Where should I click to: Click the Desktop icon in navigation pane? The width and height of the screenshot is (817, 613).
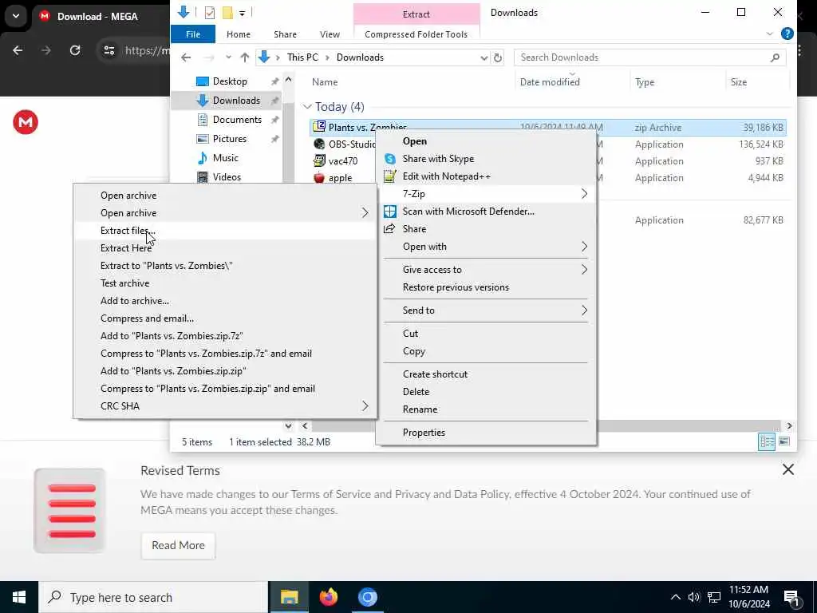(x=202, y=81)
